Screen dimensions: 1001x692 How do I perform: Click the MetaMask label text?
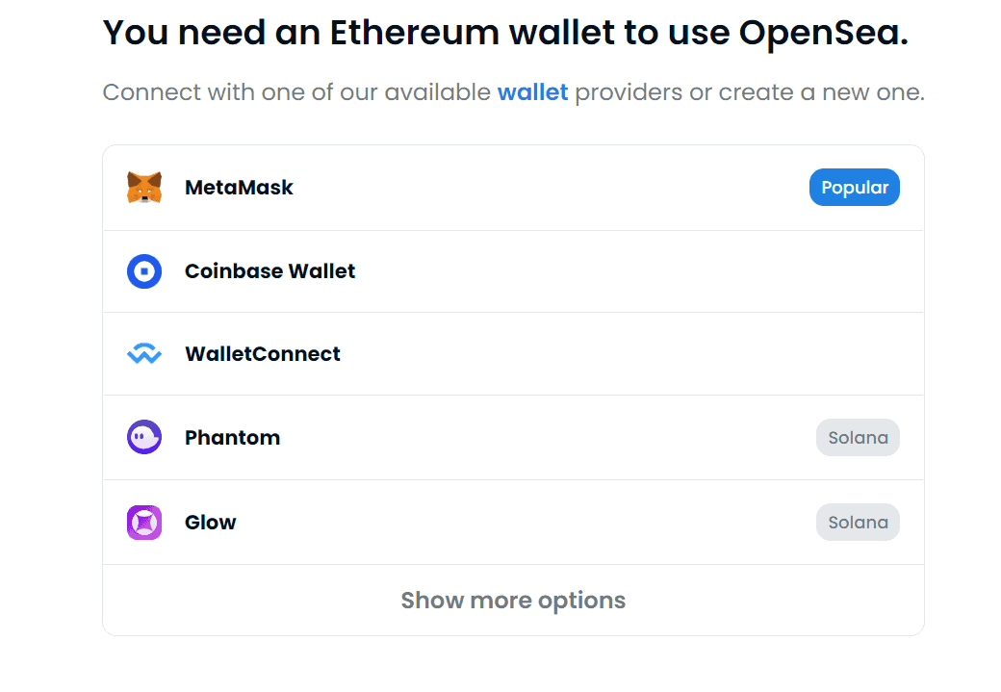[x=239, y=187]
